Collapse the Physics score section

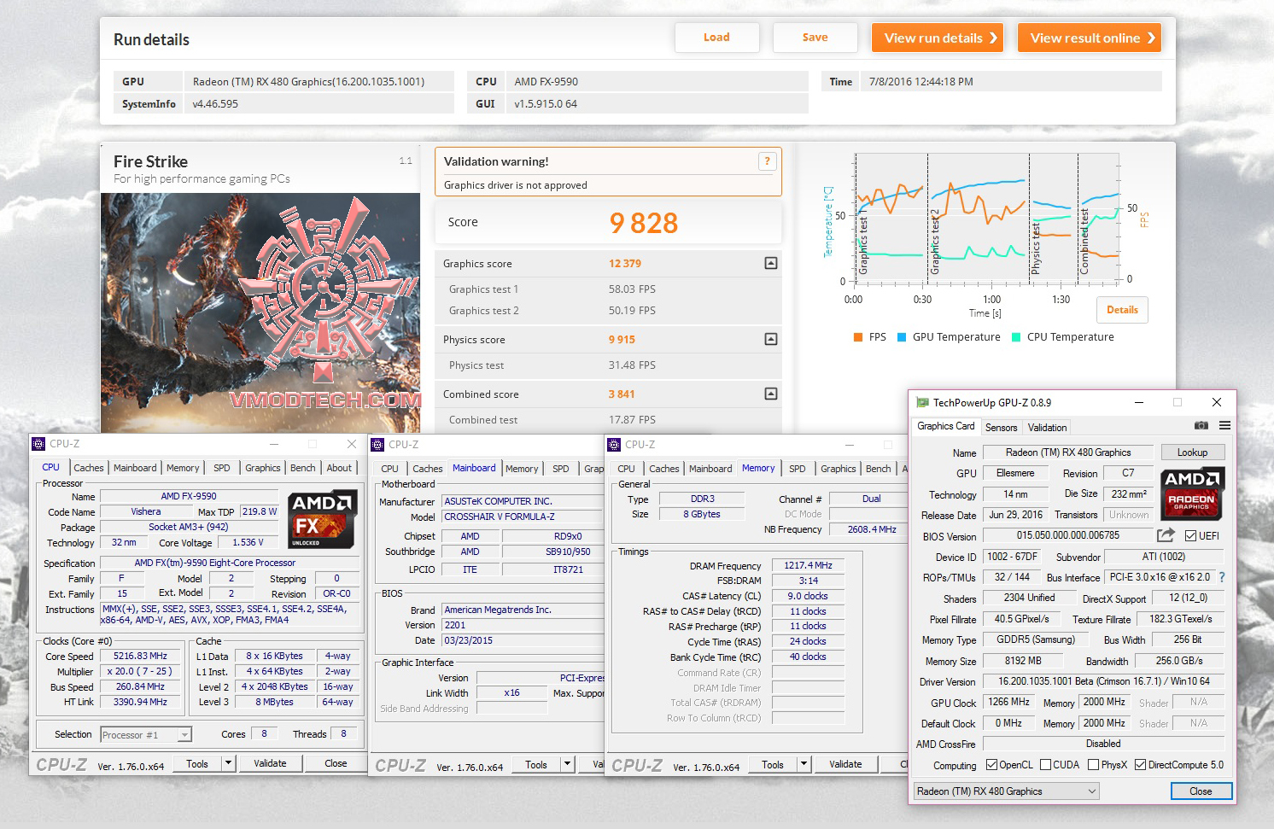(771, 339)
